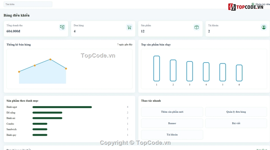Click the Bánh quy category name
The width and height of the screenshot is (270, 150).
click(x=11, y=135)
